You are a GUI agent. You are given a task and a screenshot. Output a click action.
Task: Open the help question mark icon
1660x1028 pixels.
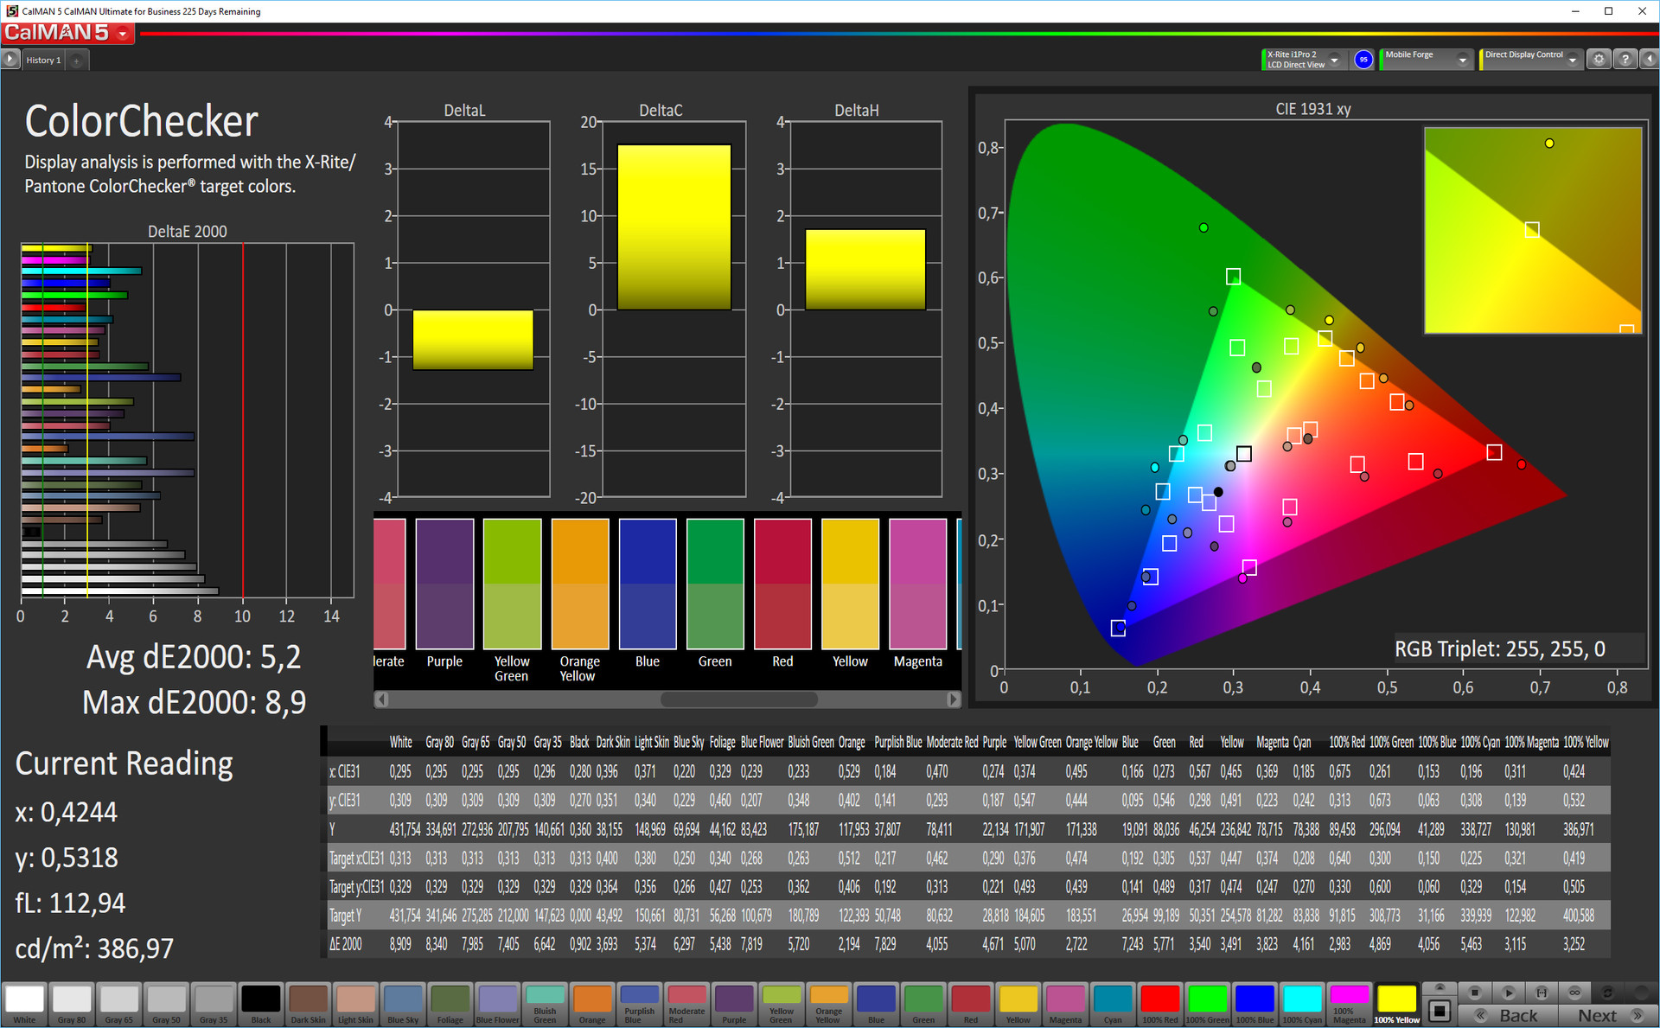tap(1625, 60)
